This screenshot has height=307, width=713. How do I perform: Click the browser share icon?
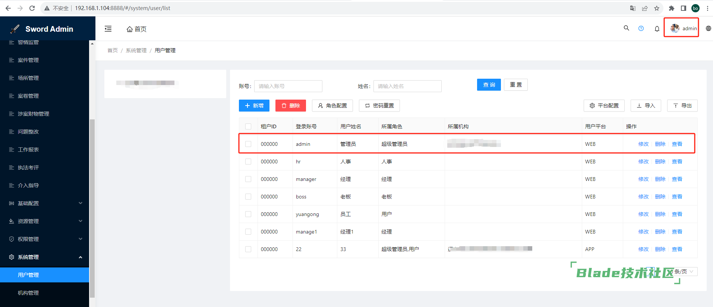tap(645, 8)
